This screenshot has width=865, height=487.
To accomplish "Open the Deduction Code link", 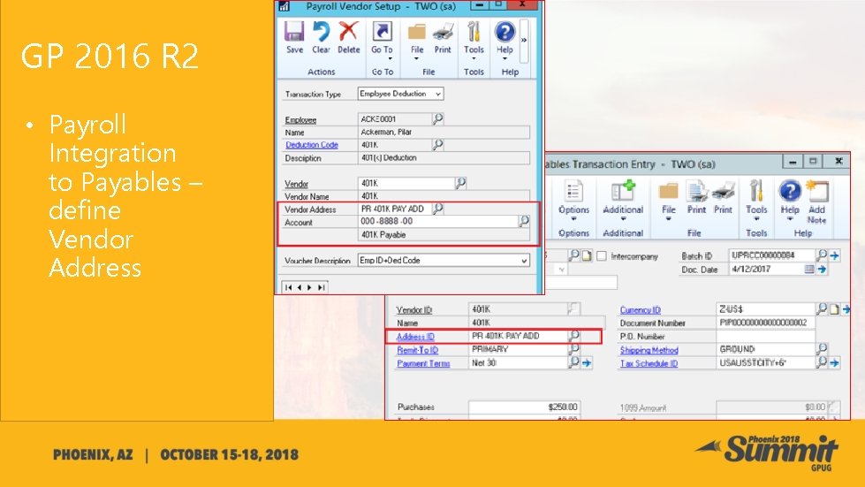I will tap(312, 144).
